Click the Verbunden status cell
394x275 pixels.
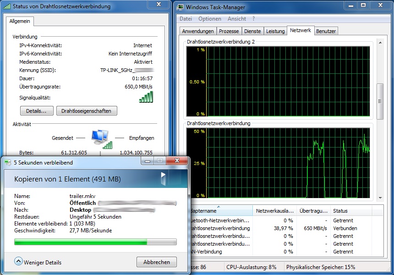[345, 228]
